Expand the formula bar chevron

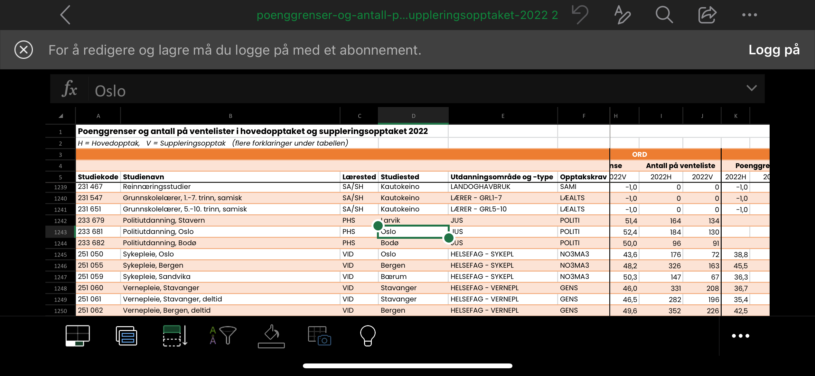752,88
